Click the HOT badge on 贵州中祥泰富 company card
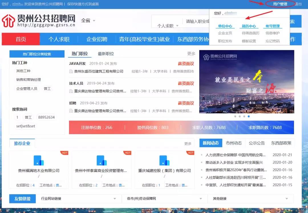Image resolution: width=308 pixels, height=213 pixels. coord(127,153)
